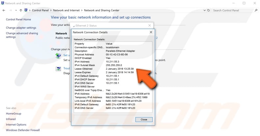Open the recent locations dropdown arrow

(16, 10)
